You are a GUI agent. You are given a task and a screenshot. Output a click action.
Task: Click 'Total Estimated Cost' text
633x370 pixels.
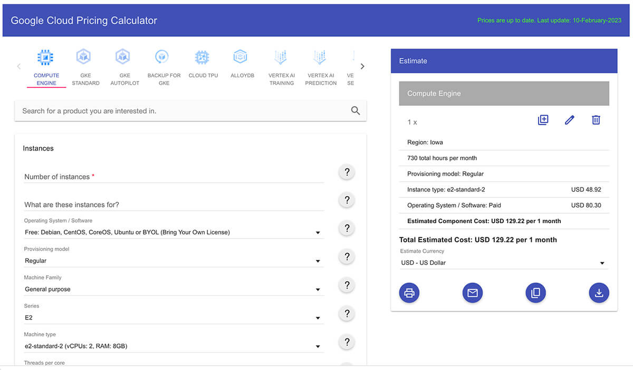coord(478,239)
